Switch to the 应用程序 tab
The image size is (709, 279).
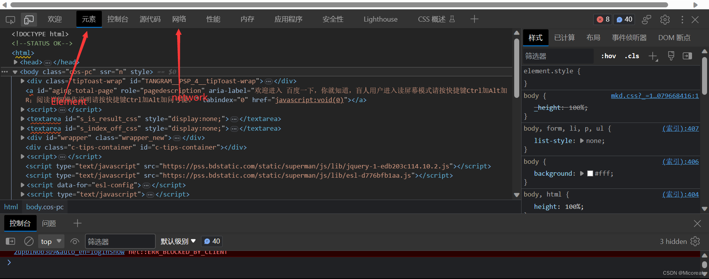289,19
